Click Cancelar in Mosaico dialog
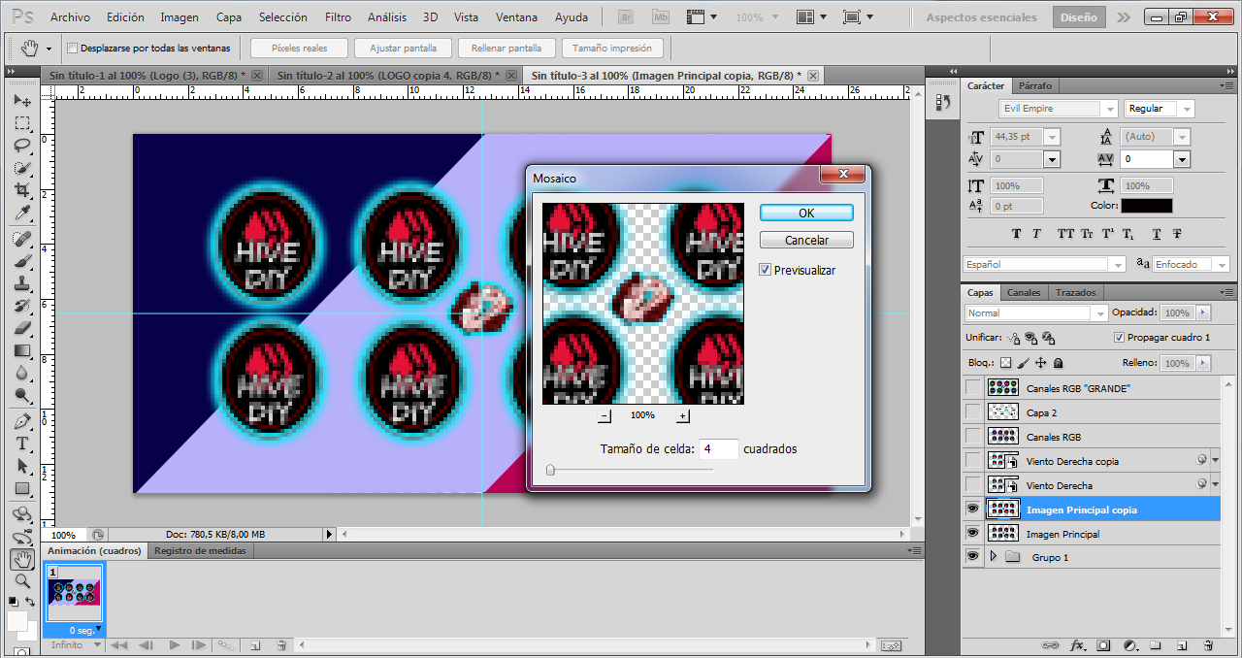1242x658 pixels. (806, 240)
